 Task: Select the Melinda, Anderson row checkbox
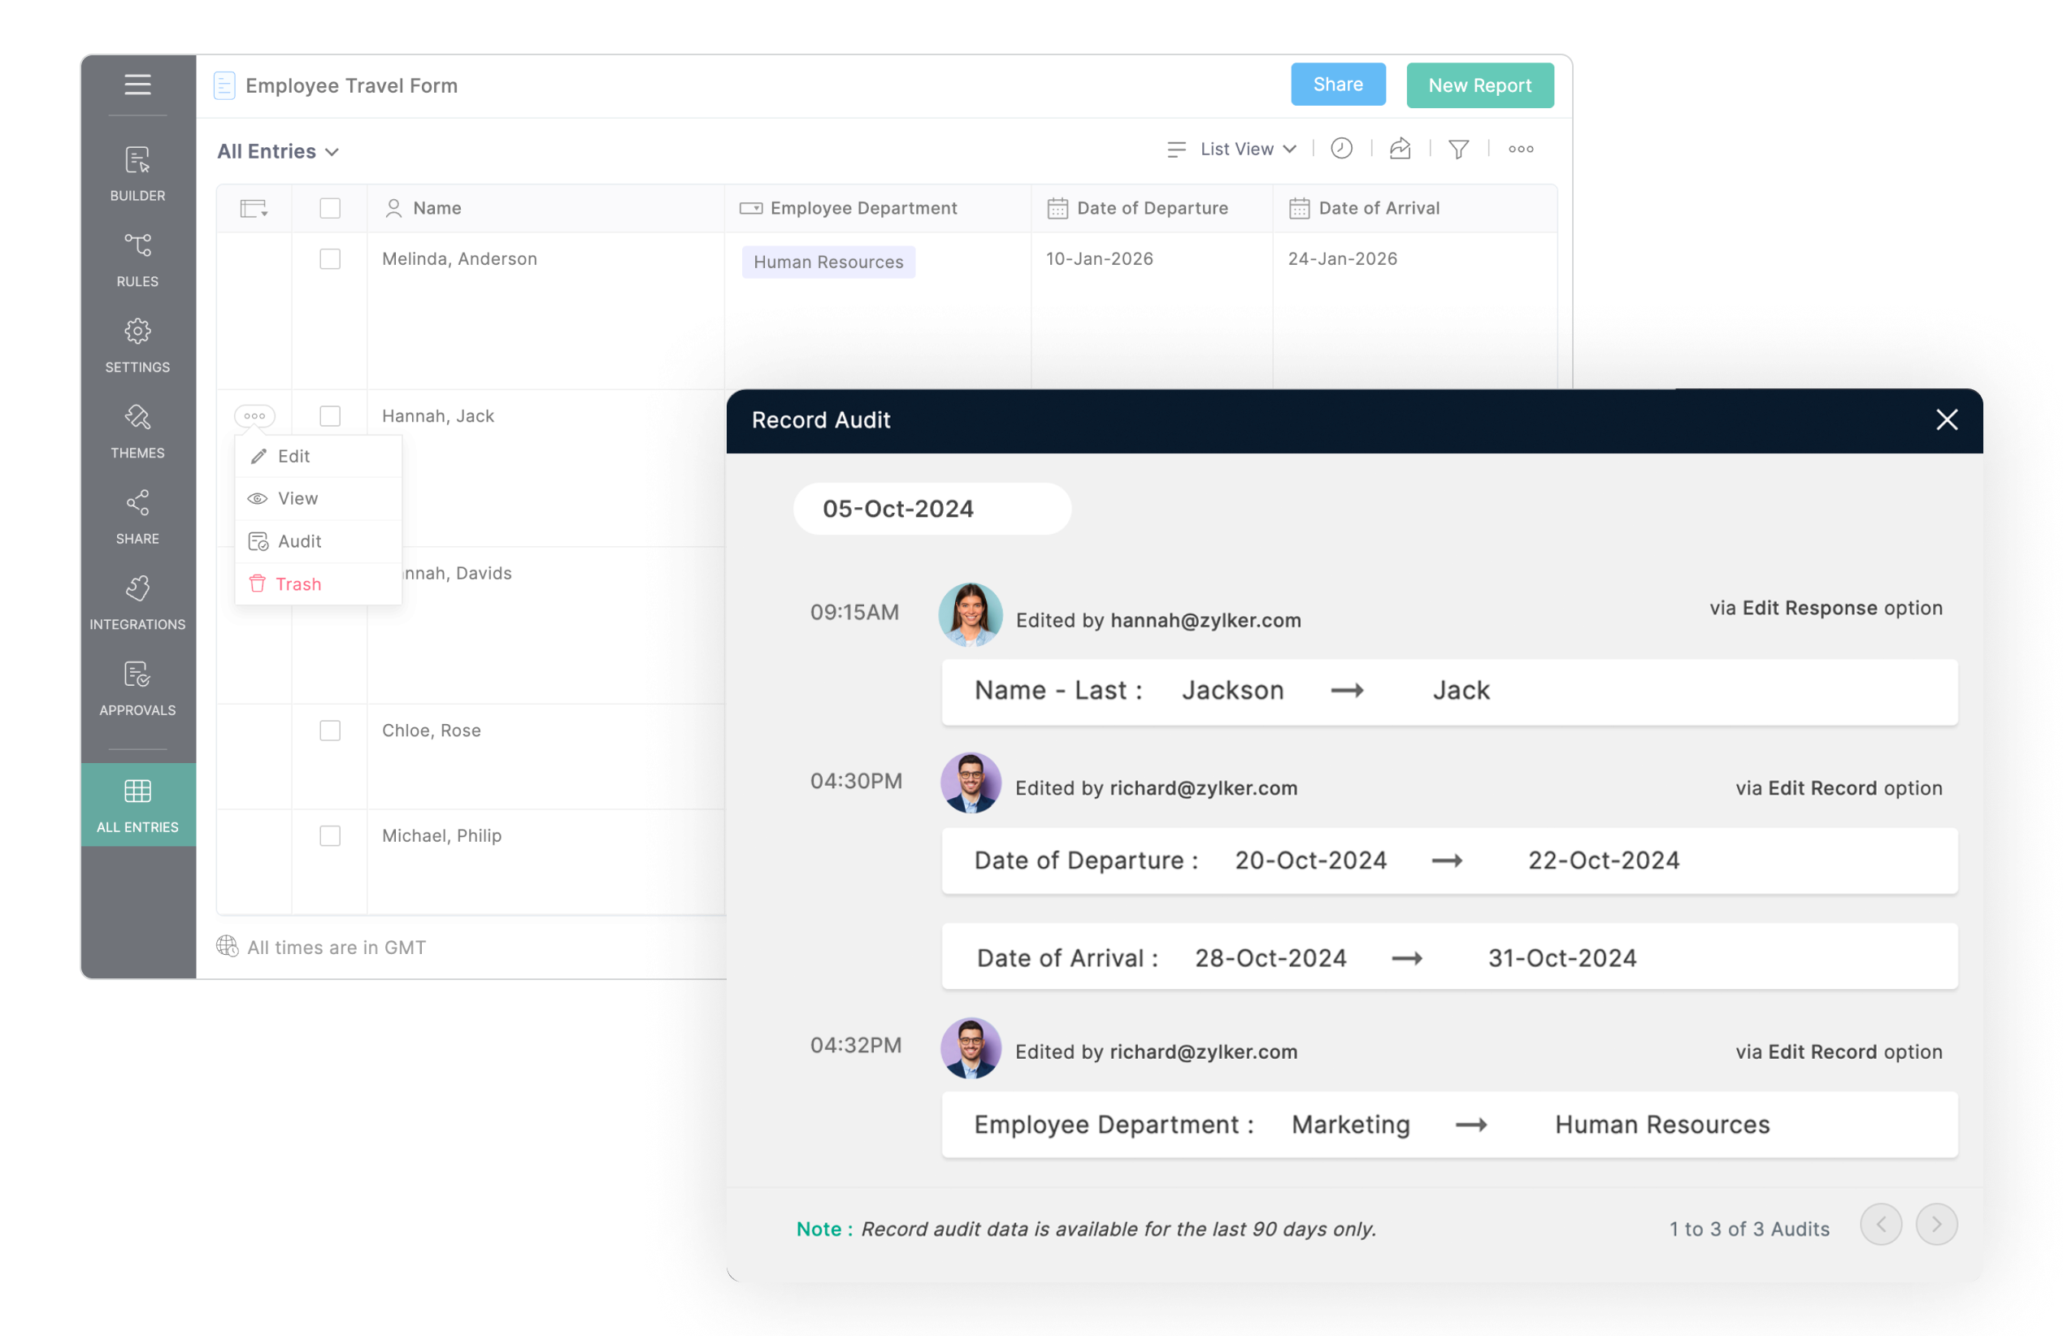(x=329, y=259)
